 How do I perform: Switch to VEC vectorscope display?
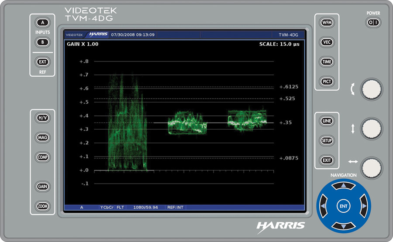327,42
